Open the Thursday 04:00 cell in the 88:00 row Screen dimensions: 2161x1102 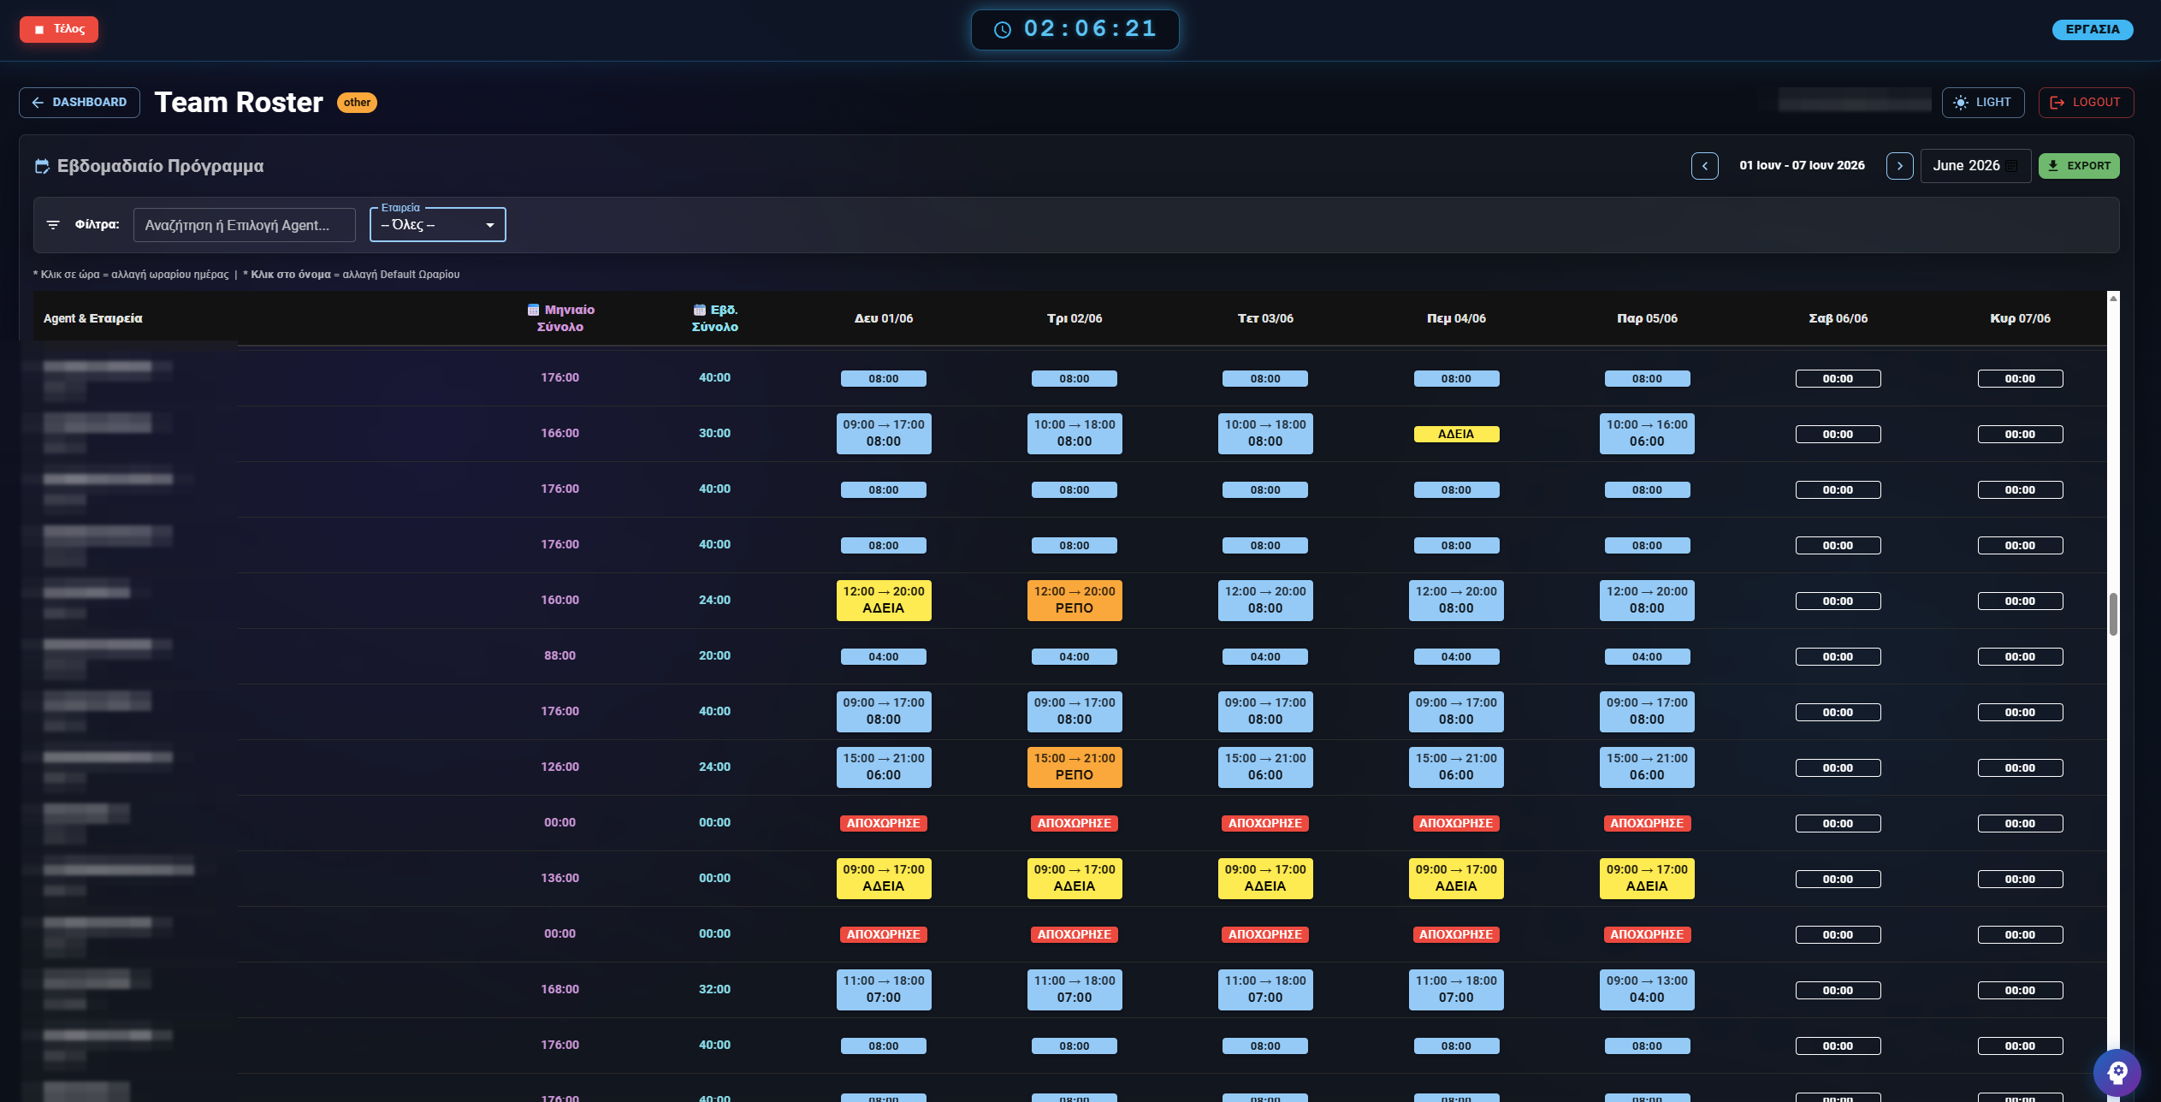[1456, 657]
